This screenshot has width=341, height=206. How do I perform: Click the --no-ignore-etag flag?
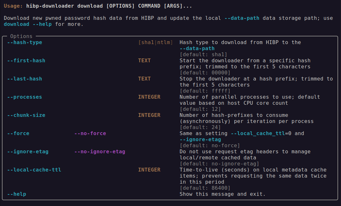[100, 152]
